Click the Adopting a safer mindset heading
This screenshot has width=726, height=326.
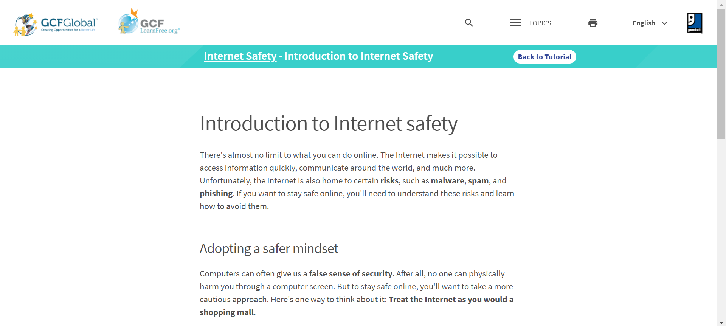[x=269, y=248]
